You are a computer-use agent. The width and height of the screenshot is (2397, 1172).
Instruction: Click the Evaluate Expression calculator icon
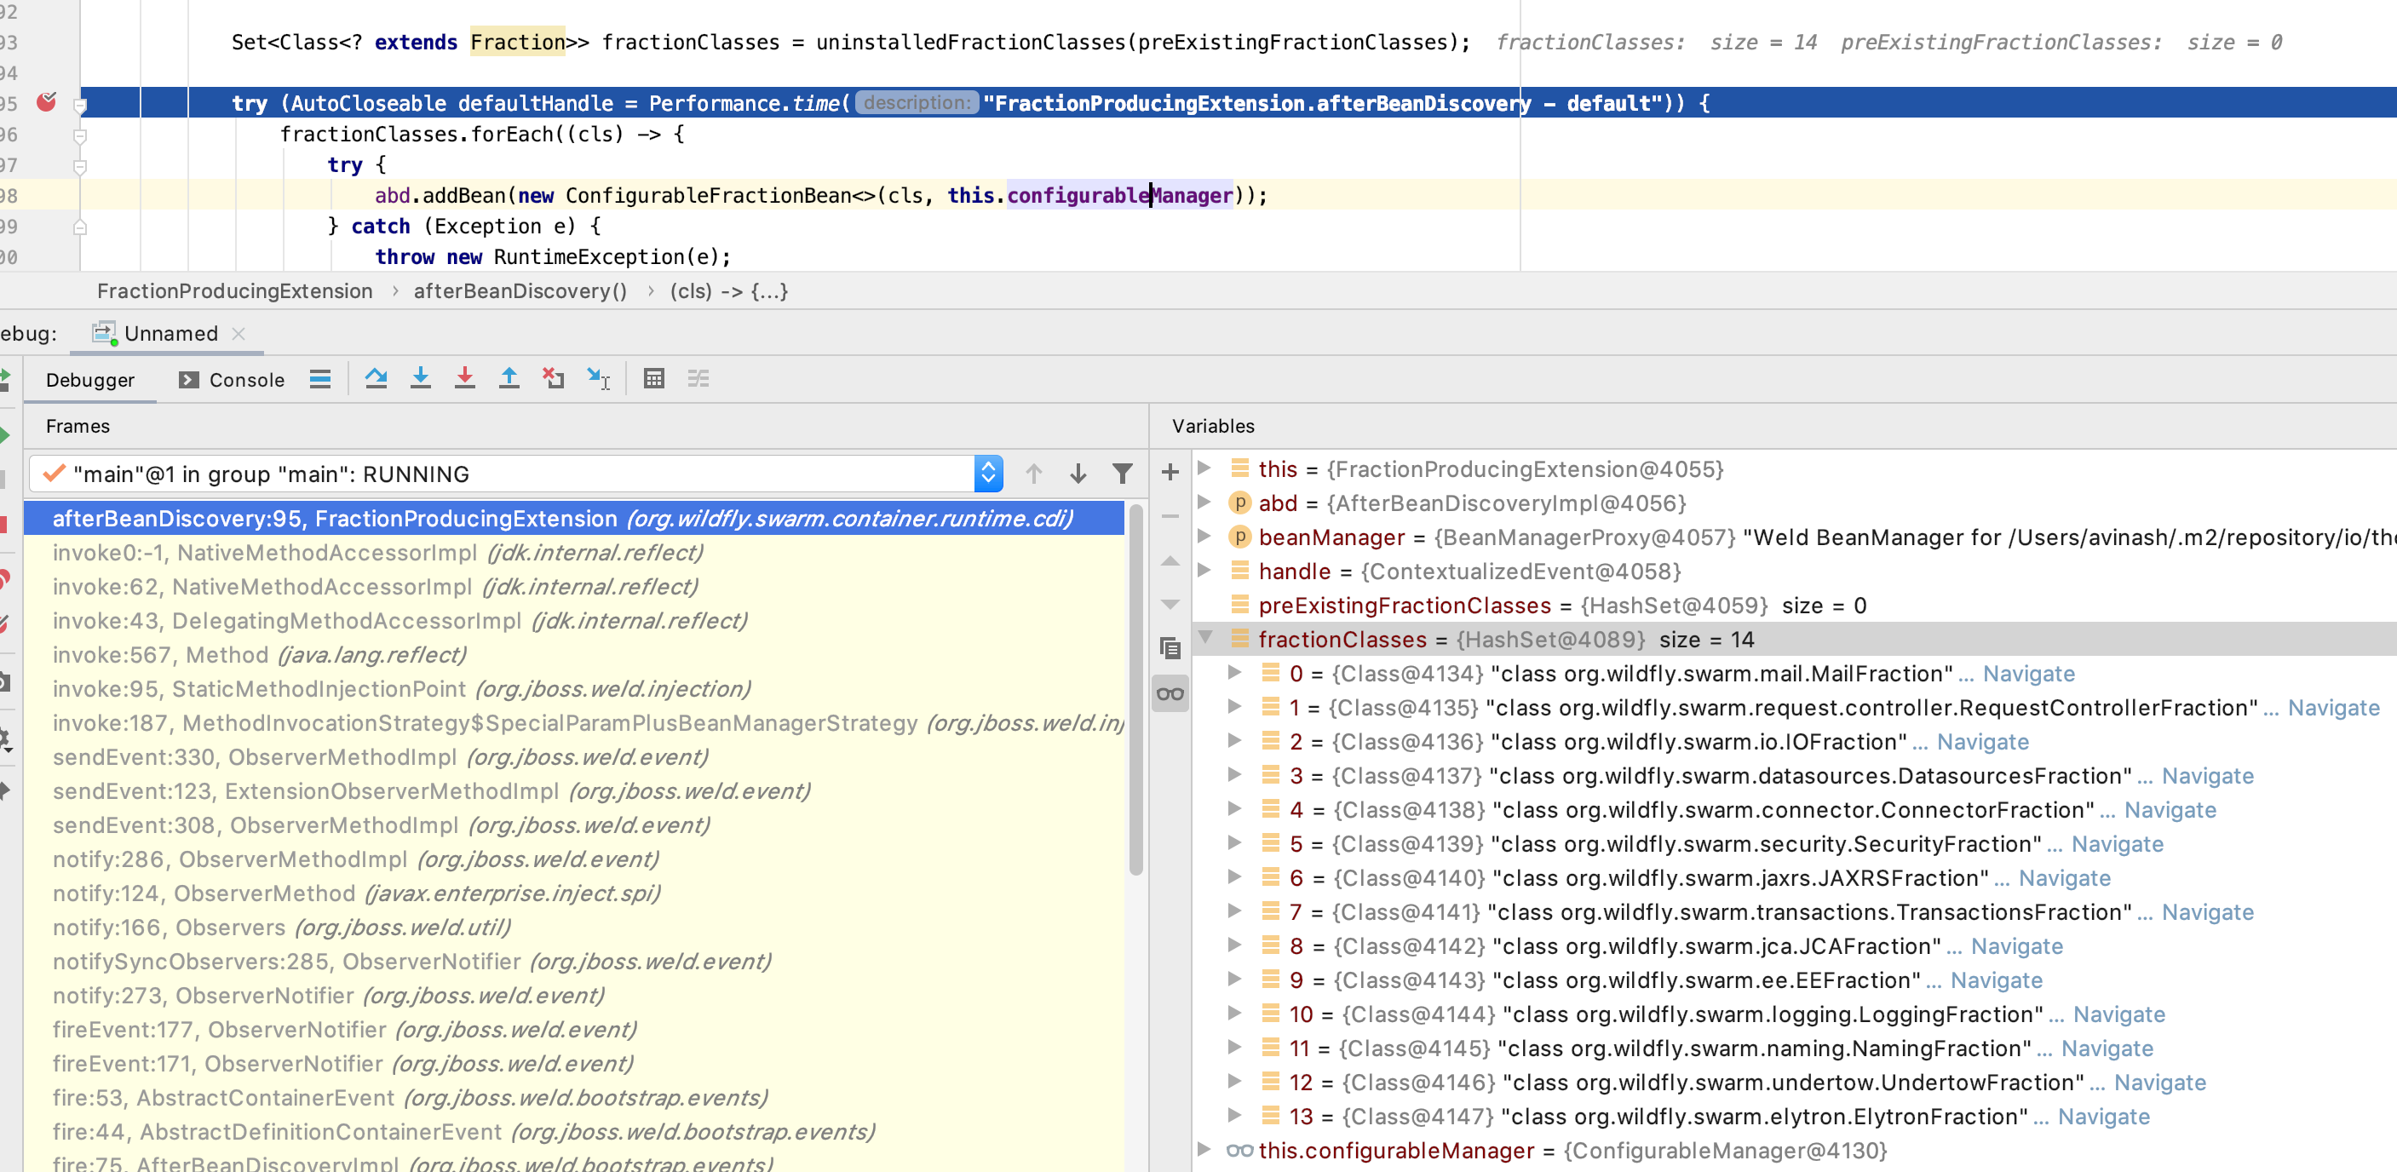[x=654, y=378]
